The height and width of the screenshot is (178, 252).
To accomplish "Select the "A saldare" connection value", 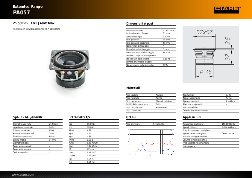I will 230,101.
